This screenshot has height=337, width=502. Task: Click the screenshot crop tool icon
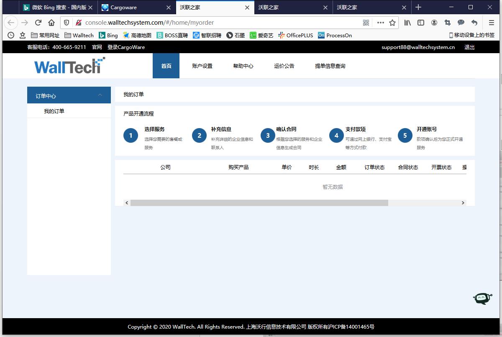448,23
